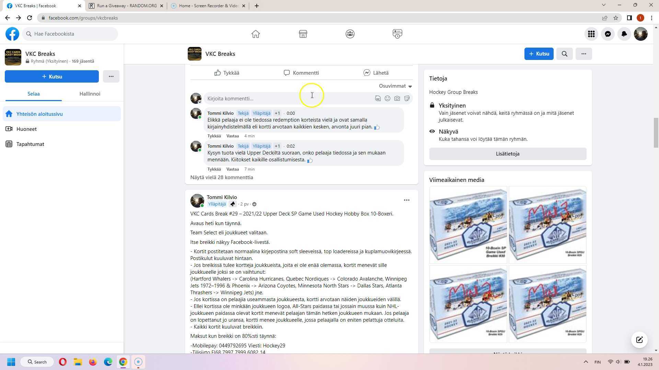
Task: Open the Marketplace icon in top navigation
Action: click(303, 34)
